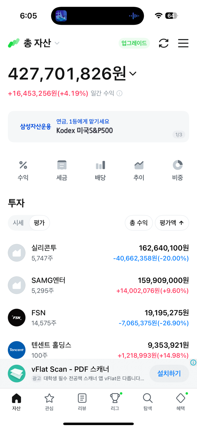Select the 평가 view toggle
197x429 pixels.
pos(39,223)
